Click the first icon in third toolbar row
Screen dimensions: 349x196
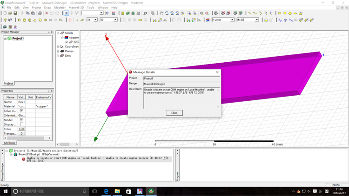(x=5, y=27)
